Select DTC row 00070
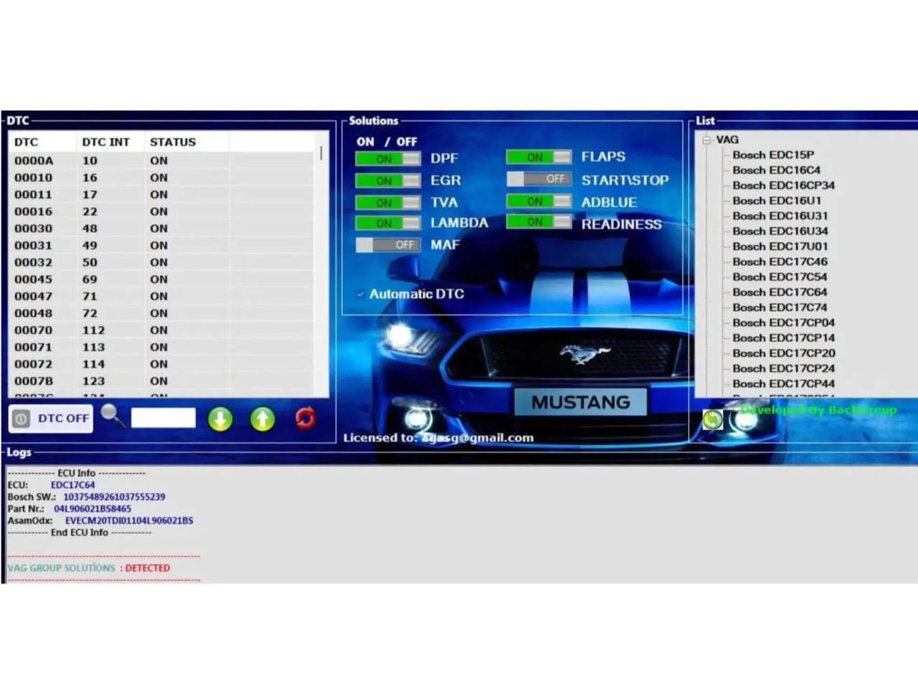The image size is (918, 688). tap(162, 330)
